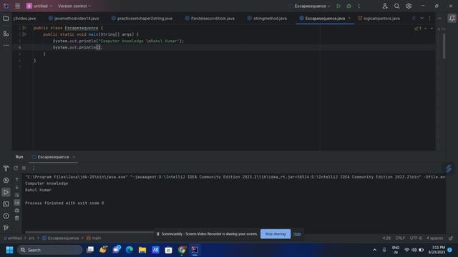Change UTF-8 file encoding
458x257 pixels.
416,238
